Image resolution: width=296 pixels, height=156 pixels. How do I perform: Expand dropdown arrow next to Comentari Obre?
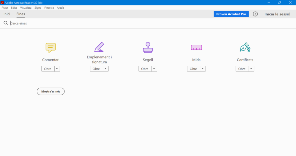click(x=57, y=69)
